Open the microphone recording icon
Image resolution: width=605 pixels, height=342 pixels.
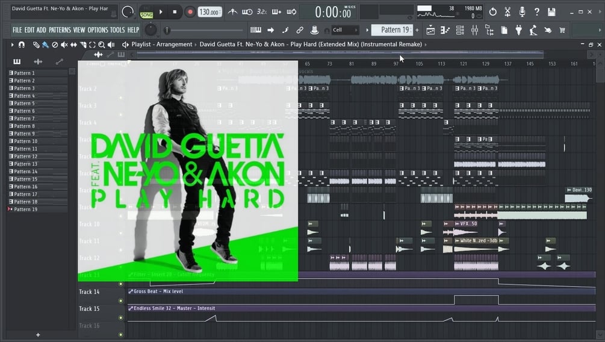[522, 12]
